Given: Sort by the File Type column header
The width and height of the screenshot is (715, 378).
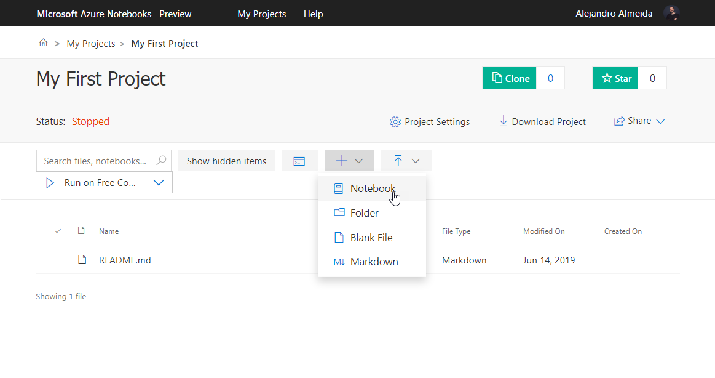Looking at the screenshot, I should [x=456, y=231].
